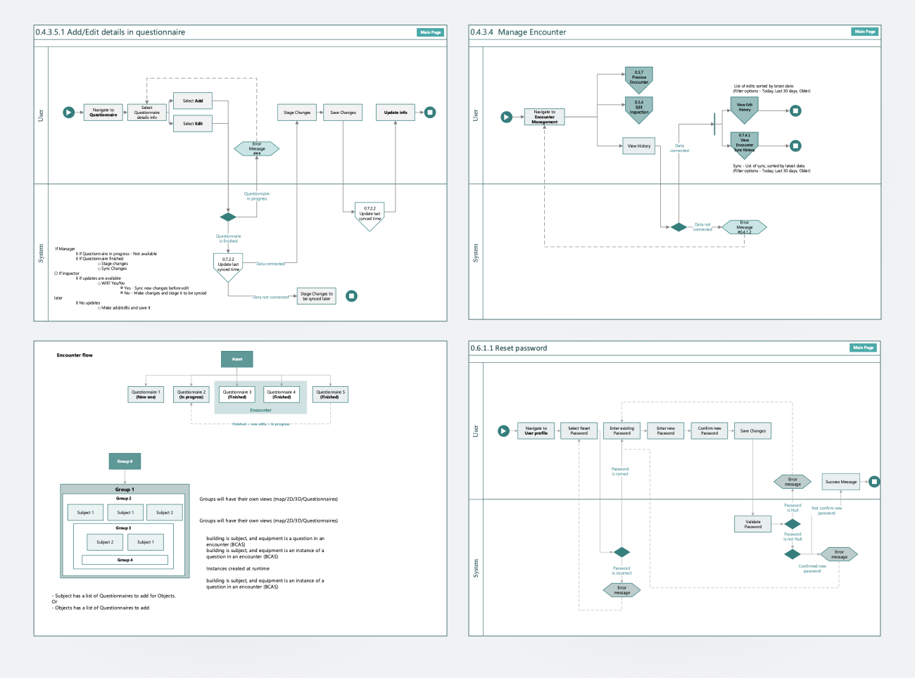Select Error Message hexagon in Add/Edit questionnaire diagram
Image resolution: width=915 pixels, height=678 pixels.
click(x=257, y=148)
